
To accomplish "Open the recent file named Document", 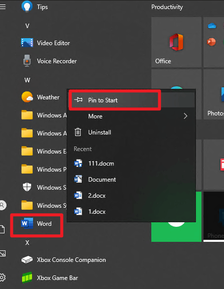I will pyautogui.click(x=131, y=180).
